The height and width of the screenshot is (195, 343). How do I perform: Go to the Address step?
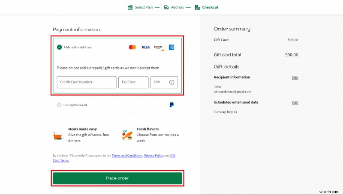(178, 7)
